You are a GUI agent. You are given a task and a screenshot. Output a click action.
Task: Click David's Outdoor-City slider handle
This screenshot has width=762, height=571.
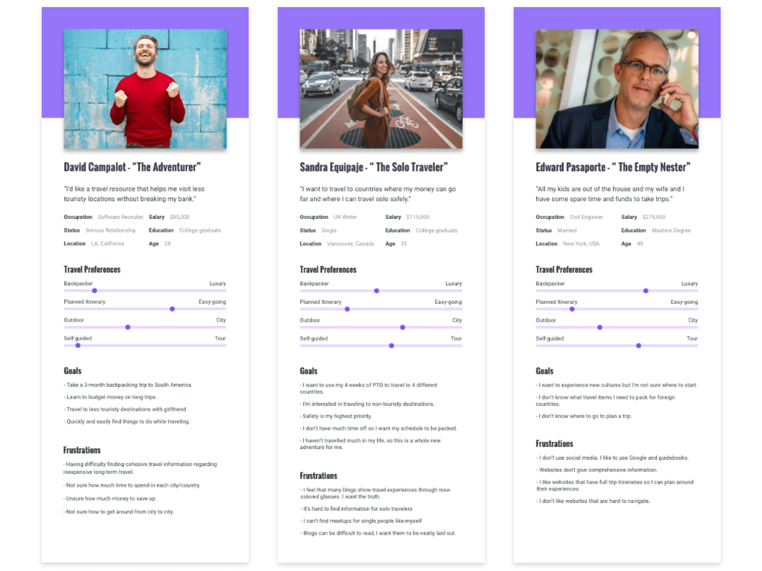pyautogui.click(x=128, y=327)
